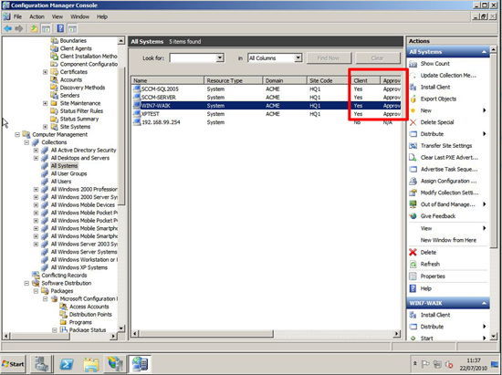The height and width of the screenshot is (375, 502).
Task: Sort by the Name column header
Action: click(x=167, y=80)
